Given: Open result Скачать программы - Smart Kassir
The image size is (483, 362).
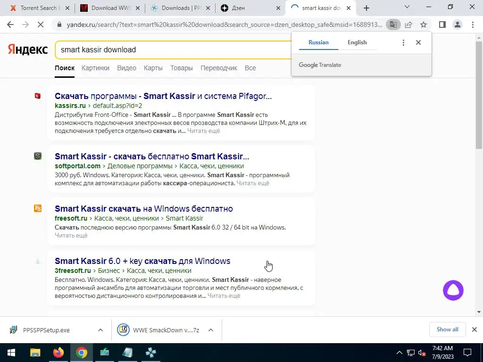Looking at the screenshot, I should pos(163,96).
